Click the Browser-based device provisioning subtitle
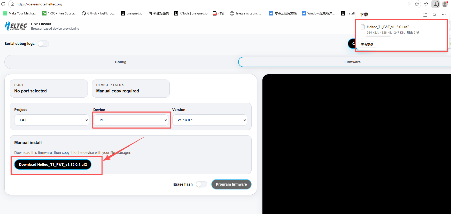The width and height of the screenshot is (451, 214). (x=55, y=29)
